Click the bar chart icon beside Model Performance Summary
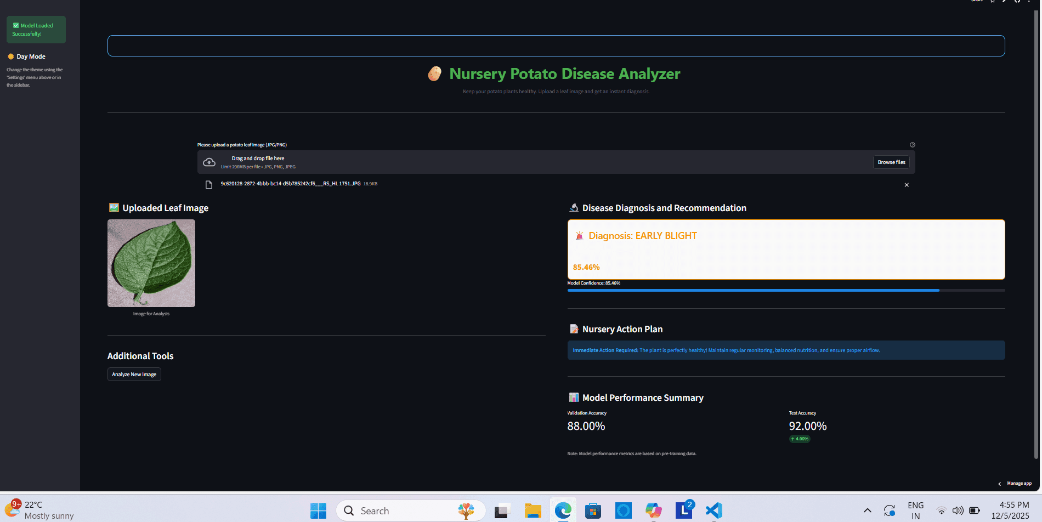Screen dimensions: 1042x522 [x=574, y=398]
